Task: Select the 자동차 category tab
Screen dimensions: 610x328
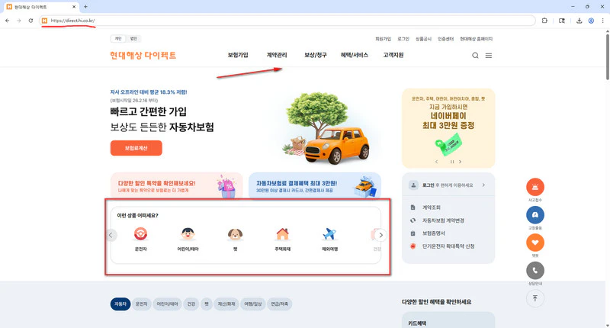Action: [x=120, y=304]
